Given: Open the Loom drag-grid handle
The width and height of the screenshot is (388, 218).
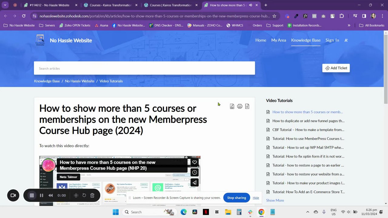Looking at the screenshot, I should (x=76, y=195).
